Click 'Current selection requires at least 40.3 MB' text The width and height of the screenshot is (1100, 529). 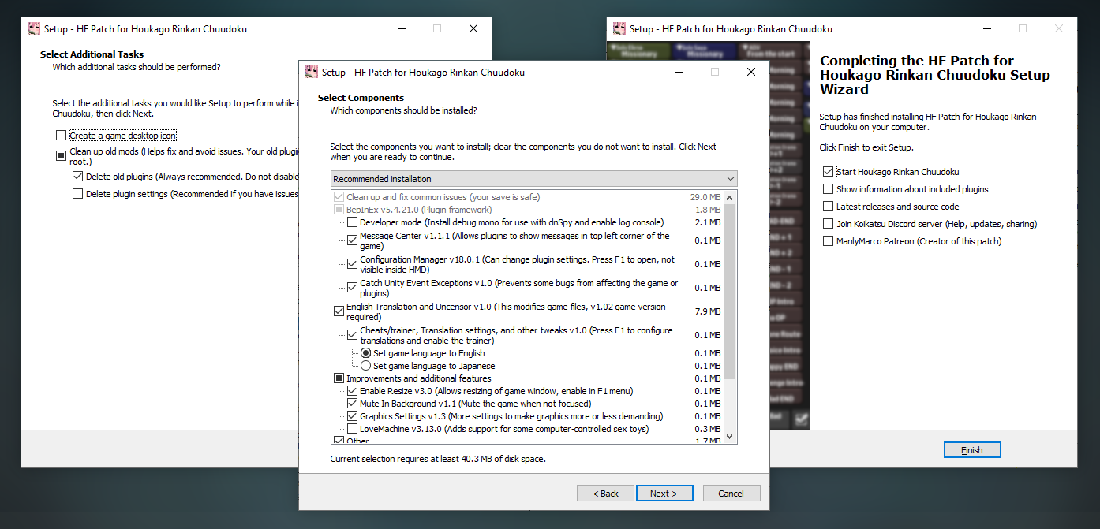pos(438,459)
